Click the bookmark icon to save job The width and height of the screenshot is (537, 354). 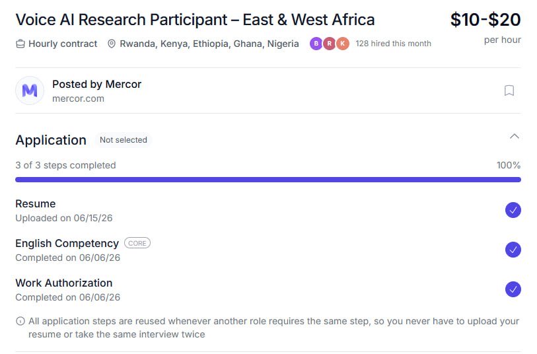[x=509, y=90]
